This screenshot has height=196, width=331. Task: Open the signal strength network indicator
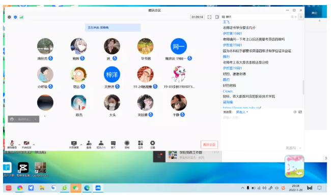point(21,17)
